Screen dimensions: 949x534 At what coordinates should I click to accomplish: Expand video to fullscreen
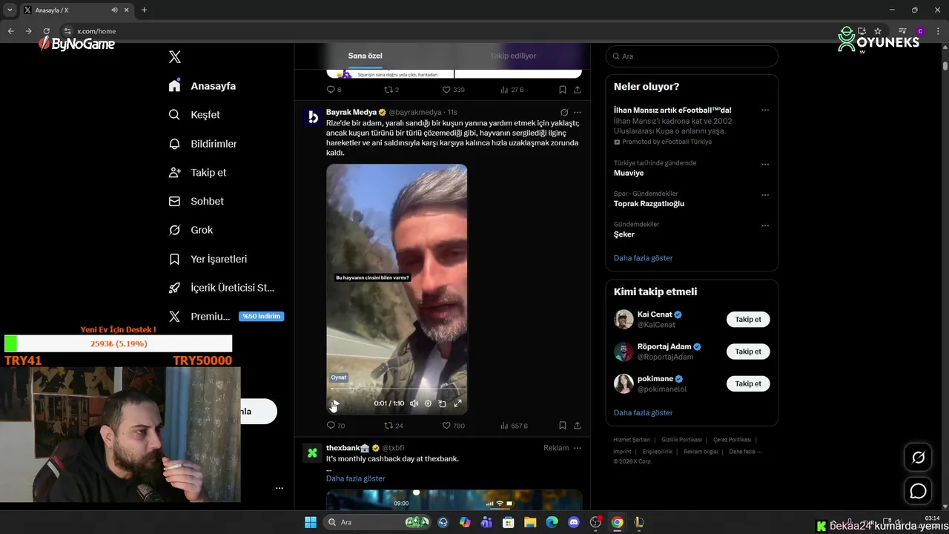[x=457, y=403]
